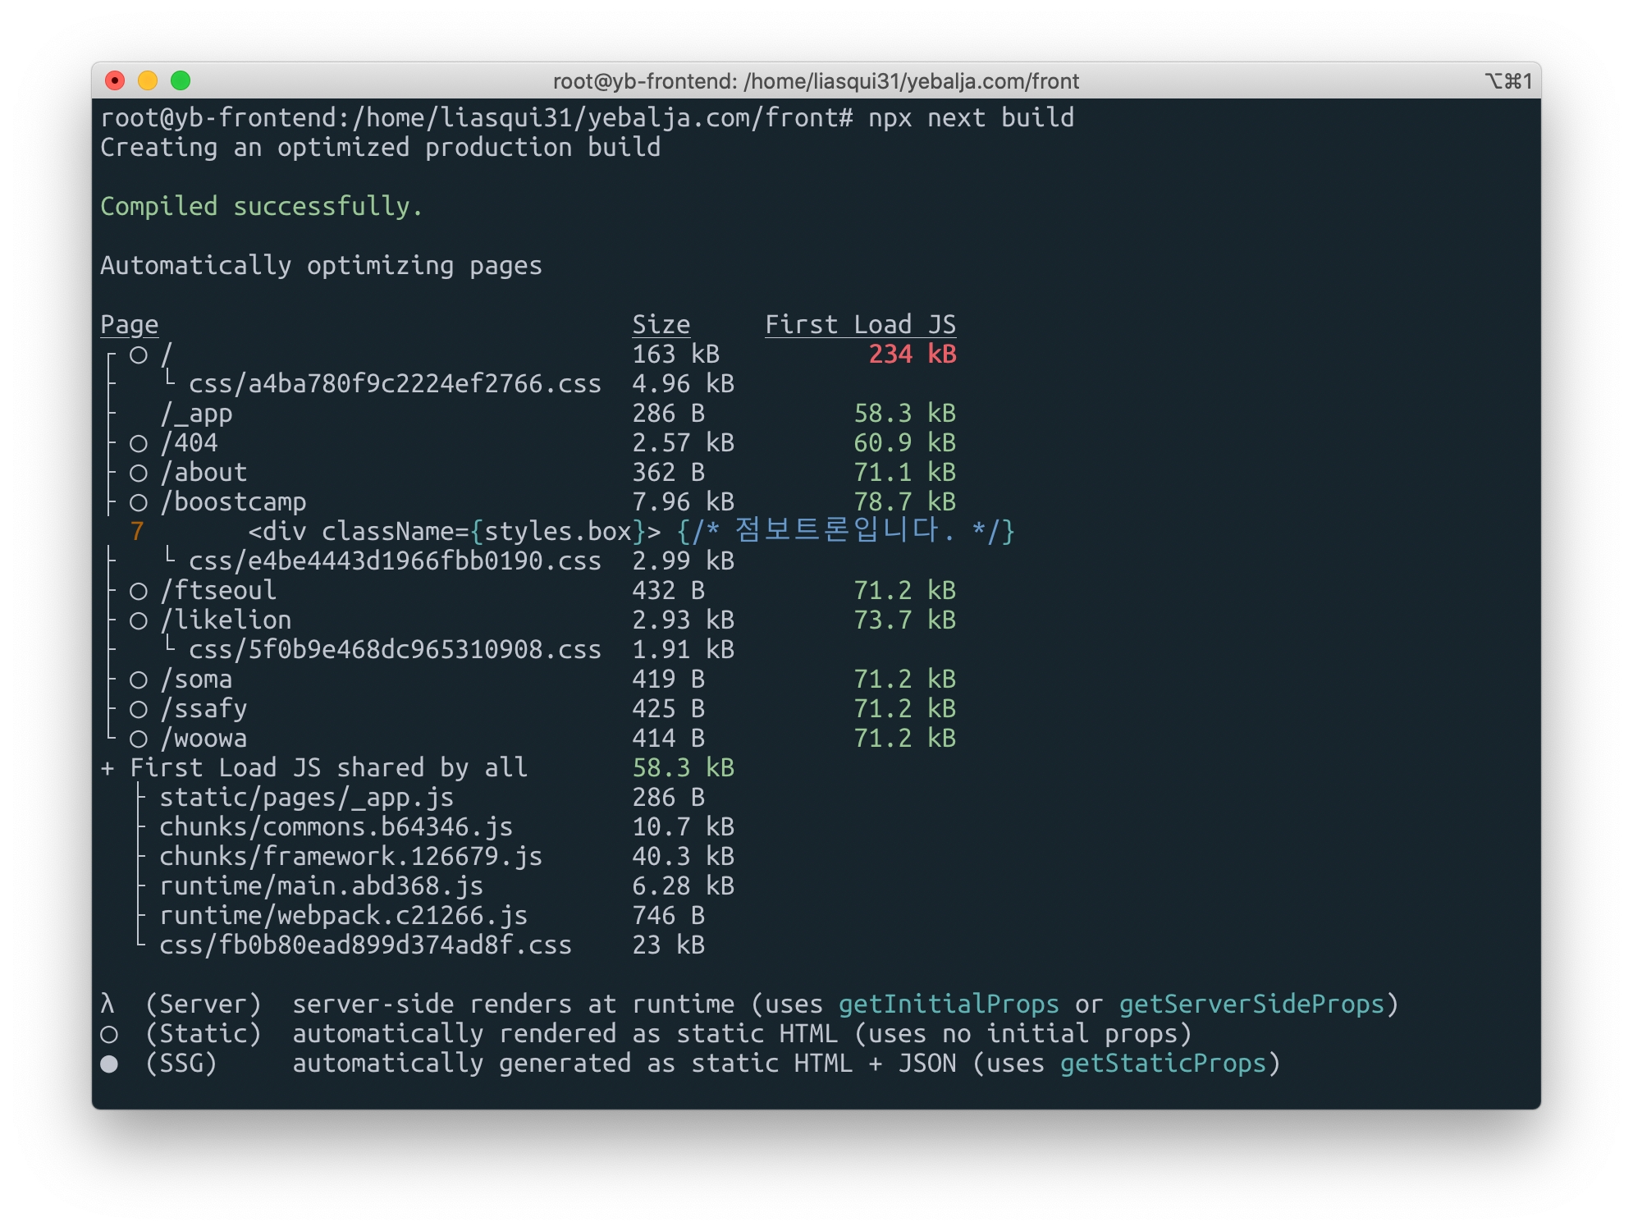Click the plus sign before First Load JS shared
This screenshot has height=1231, width=1633.
pos(107,769)
